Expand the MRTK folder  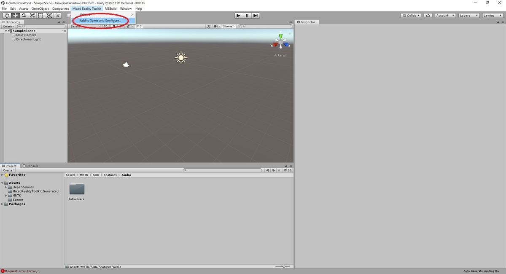tap(6, 196)
